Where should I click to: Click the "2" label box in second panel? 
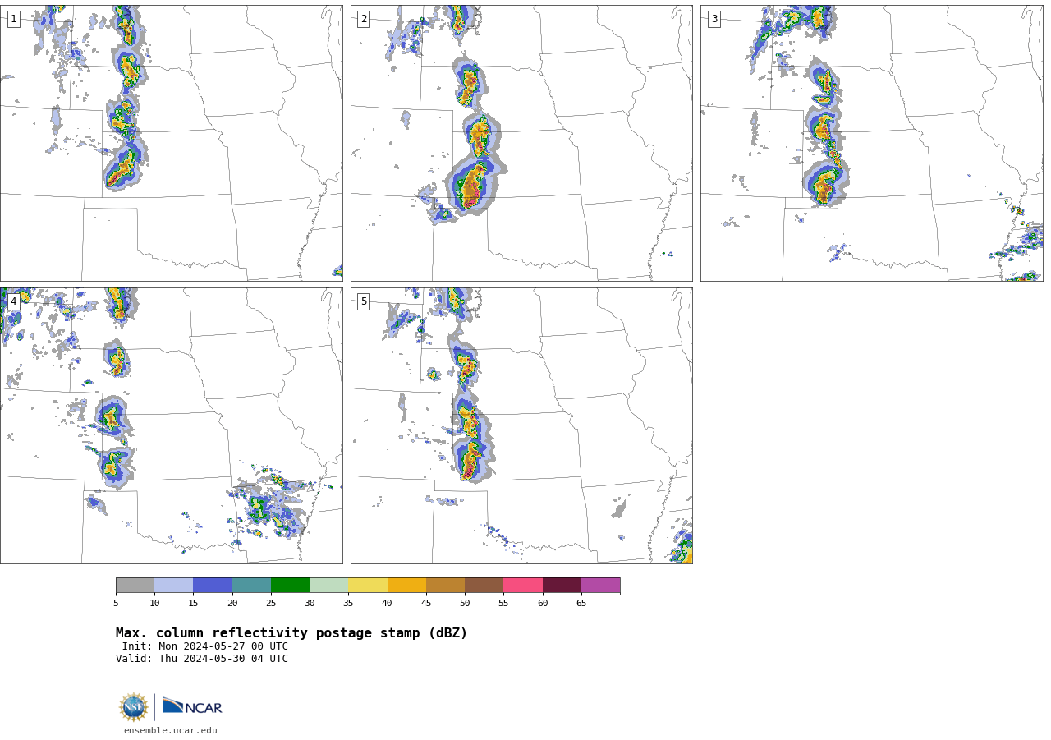[364, 19]
